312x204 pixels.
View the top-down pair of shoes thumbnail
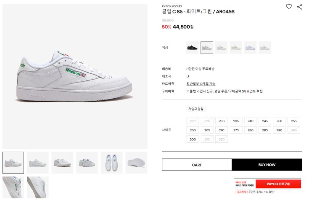[112, 163]
